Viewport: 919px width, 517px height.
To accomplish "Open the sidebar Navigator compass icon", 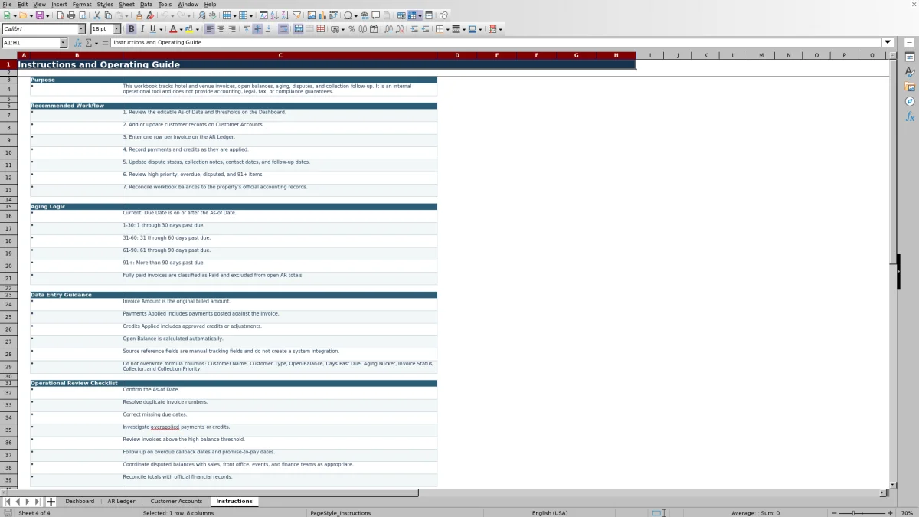I will pos(910,101).
